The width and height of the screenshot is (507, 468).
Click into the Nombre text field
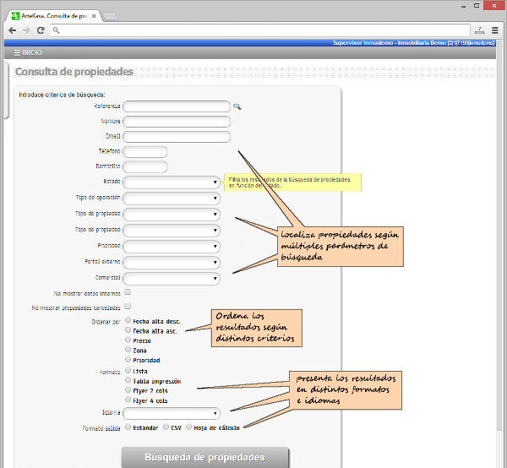point(177,122)
